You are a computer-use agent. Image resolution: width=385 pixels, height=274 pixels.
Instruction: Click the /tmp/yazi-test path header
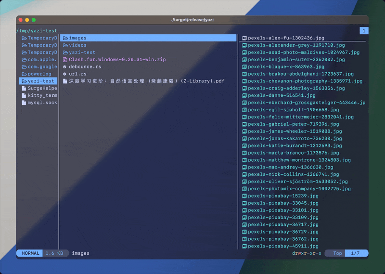37,31
